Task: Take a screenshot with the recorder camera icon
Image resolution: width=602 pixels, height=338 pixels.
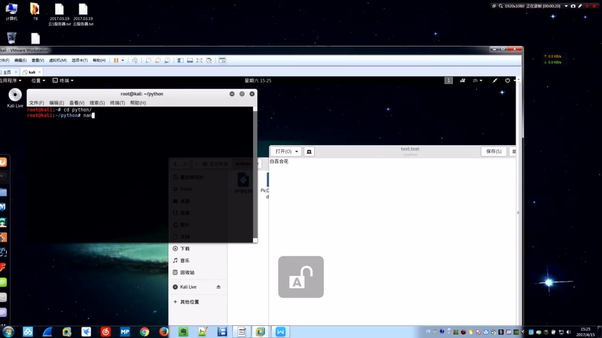Action: coord(573,6)
